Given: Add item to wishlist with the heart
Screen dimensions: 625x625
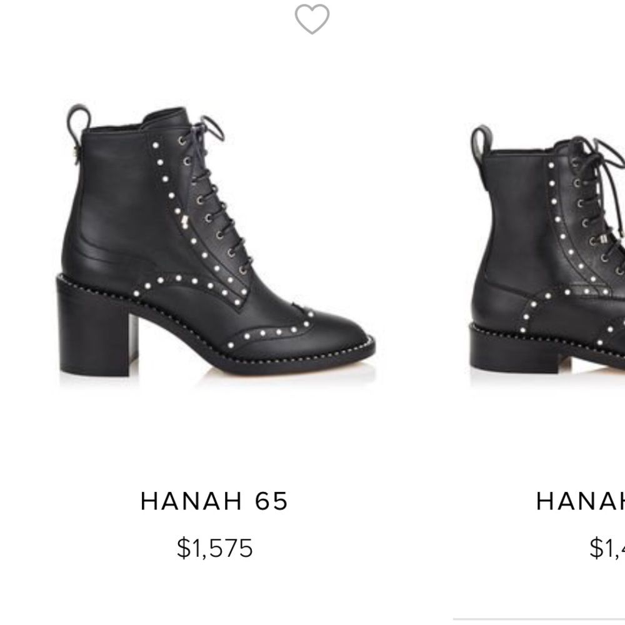Looking at the screenshot, I should [x=312, y=19].
